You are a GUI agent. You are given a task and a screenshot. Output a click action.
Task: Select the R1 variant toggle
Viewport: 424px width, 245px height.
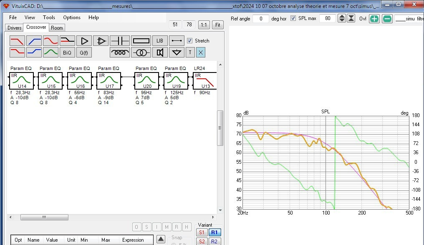pyautogui.click(x=215, y=232)
